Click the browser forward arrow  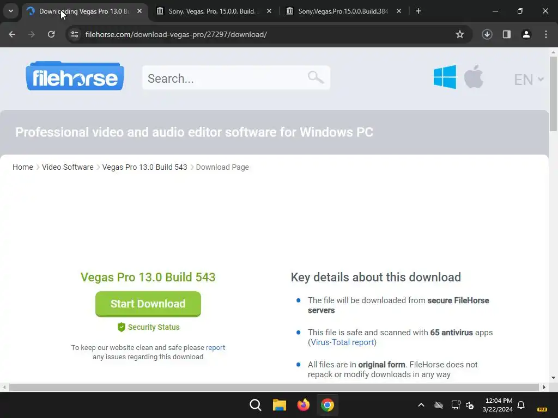[32, 34]
